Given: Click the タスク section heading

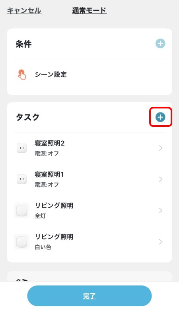Looking at the screenshot, I should [x=27, y=117].
